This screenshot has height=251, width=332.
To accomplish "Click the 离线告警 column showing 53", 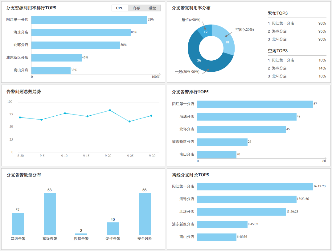I will 50,214.
